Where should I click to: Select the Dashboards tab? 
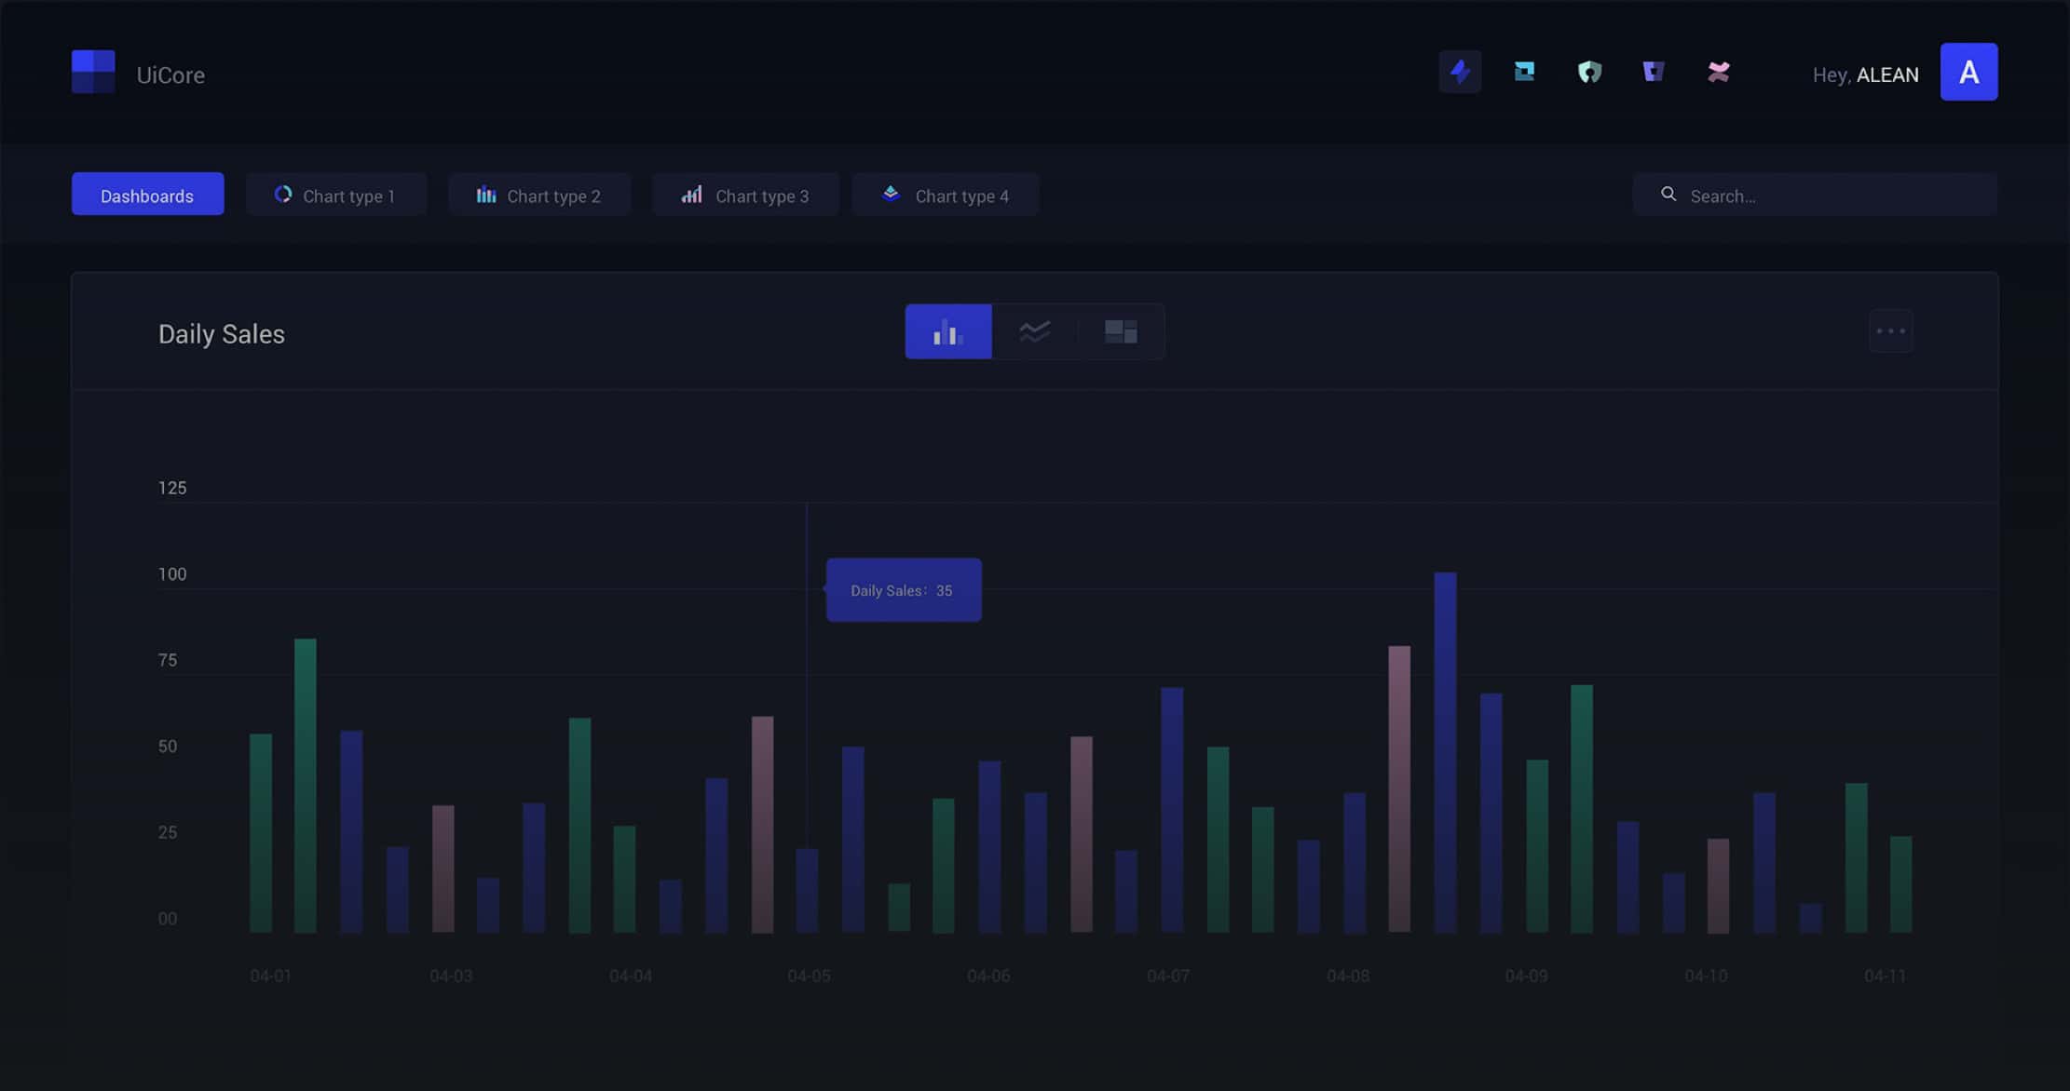pos(147,195)
